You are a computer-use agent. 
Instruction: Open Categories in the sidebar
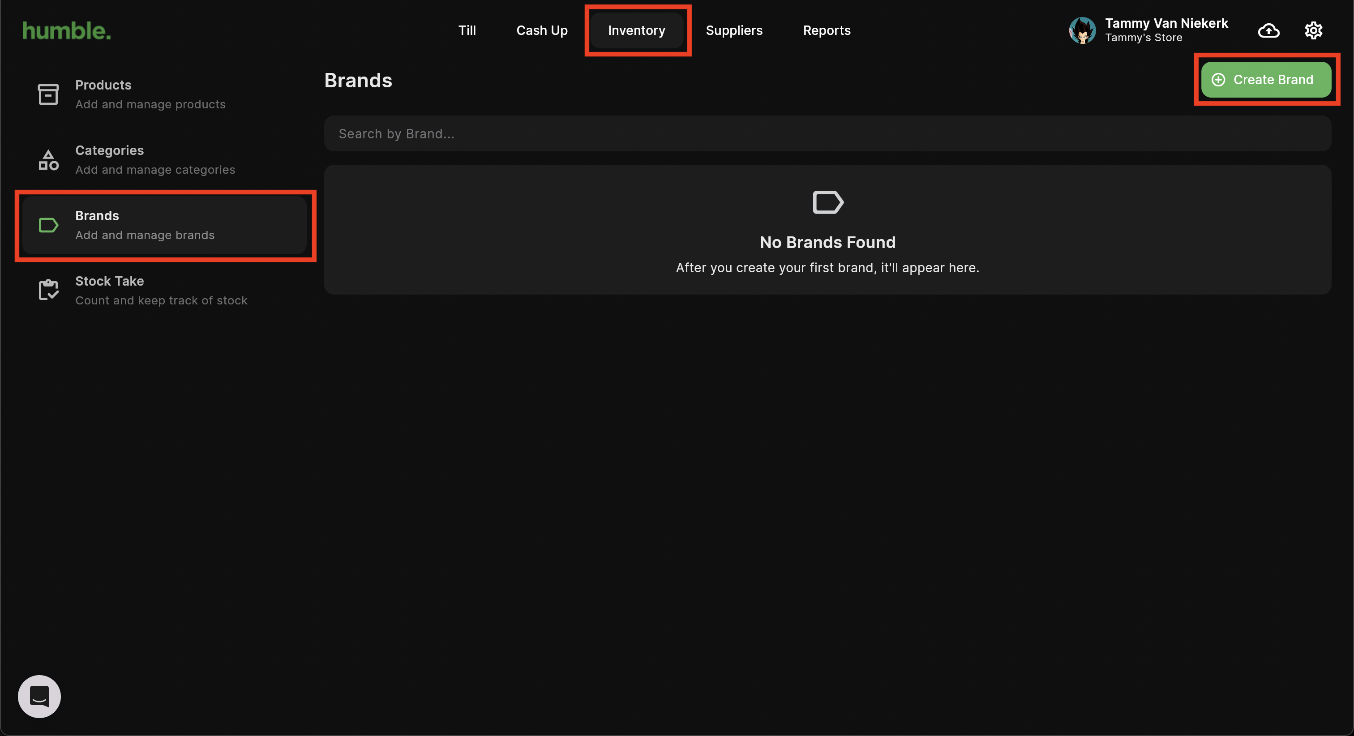164,160
